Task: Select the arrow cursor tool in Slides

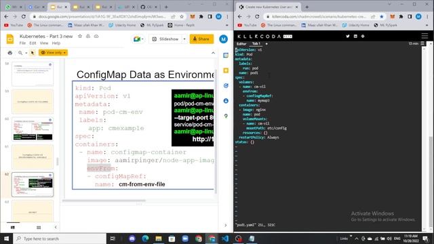Action: 33,53
